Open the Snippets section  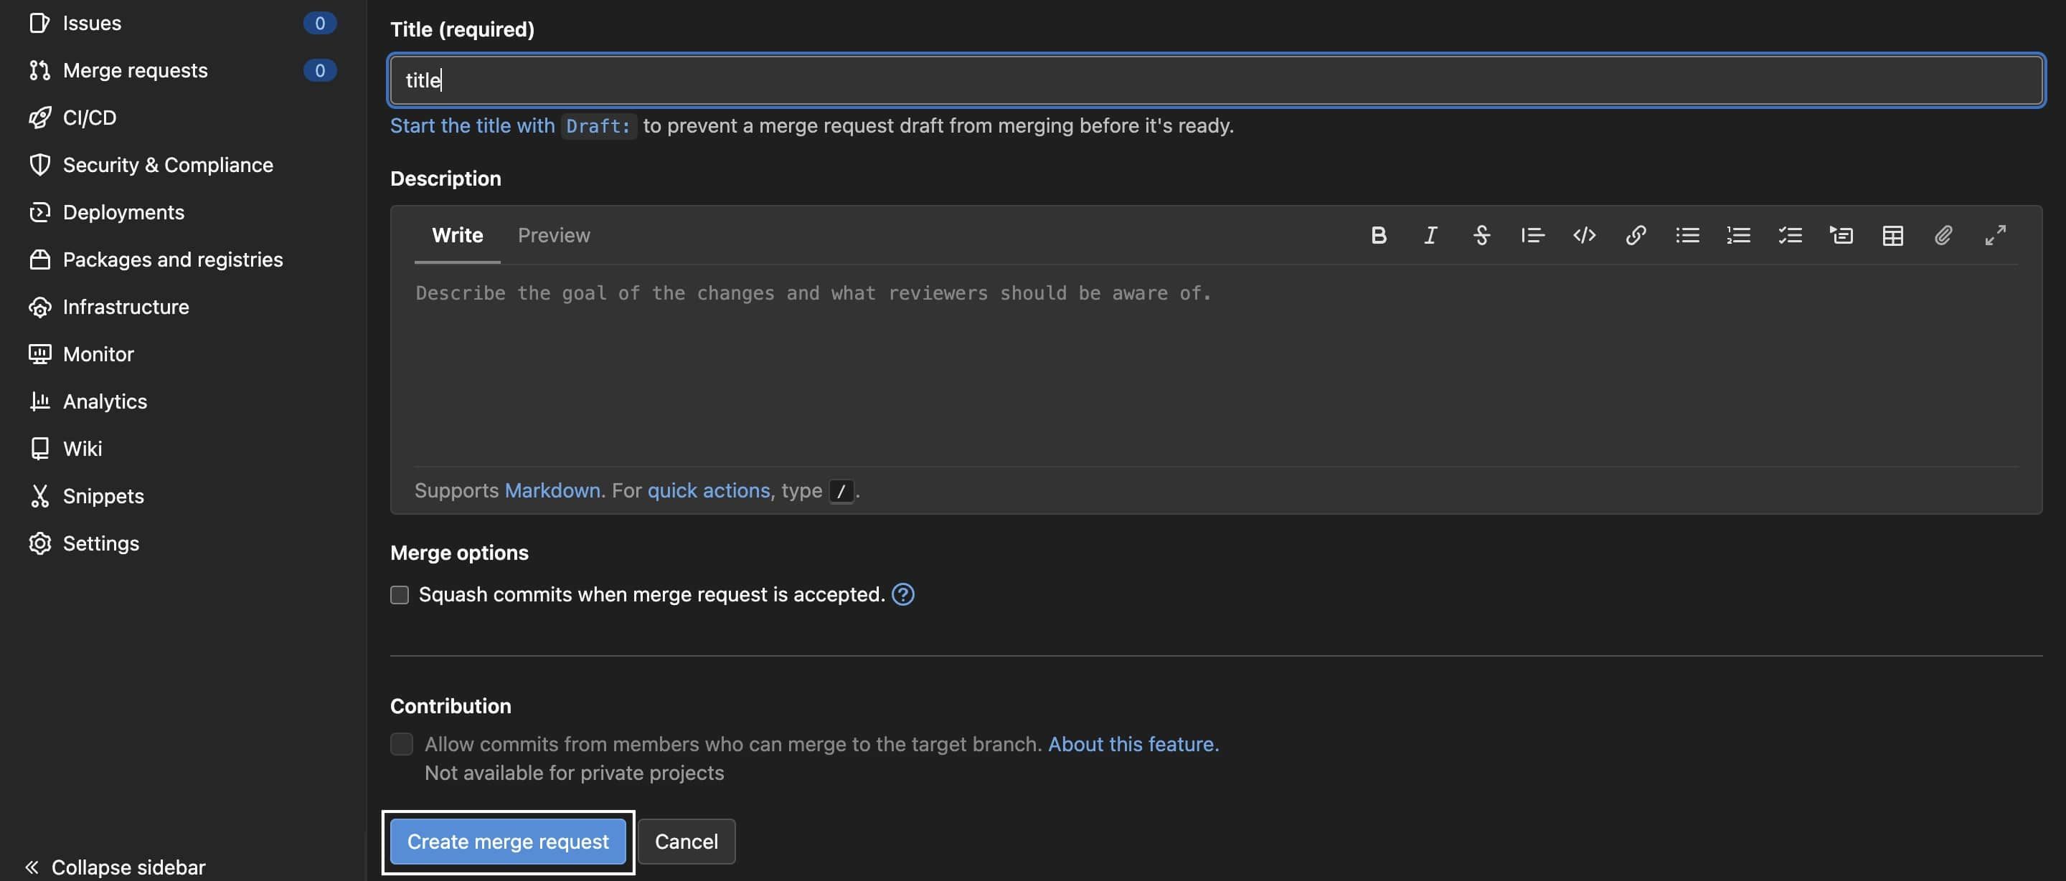point(103,495)
